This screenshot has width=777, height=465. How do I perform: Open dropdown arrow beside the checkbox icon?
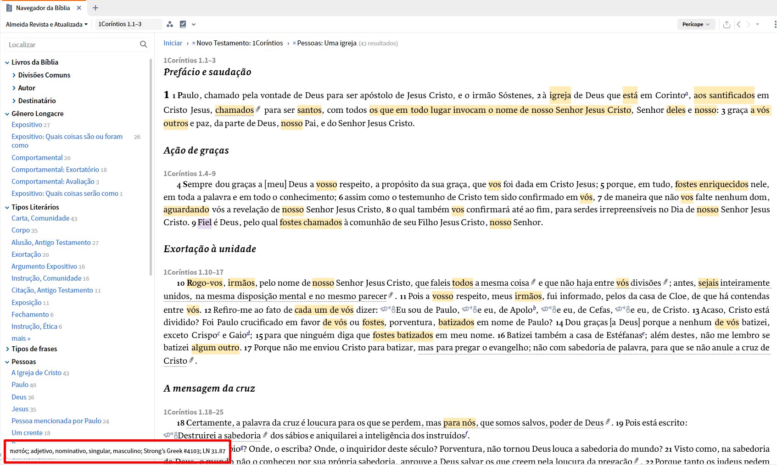[x=194, y=24]
